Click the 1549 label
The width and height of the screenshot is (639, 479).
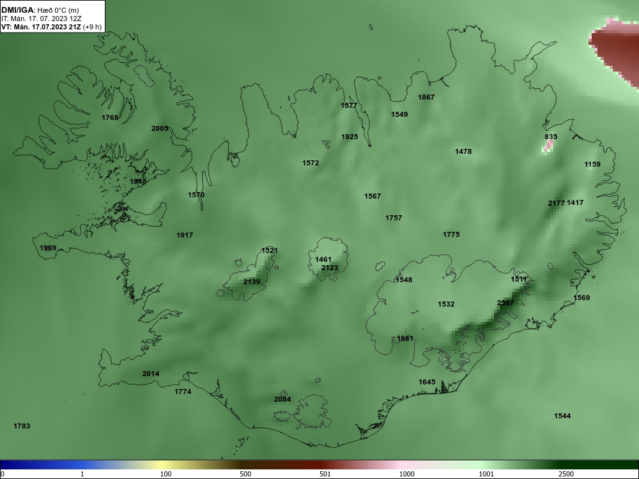399,114
